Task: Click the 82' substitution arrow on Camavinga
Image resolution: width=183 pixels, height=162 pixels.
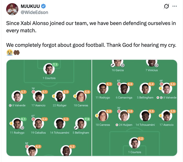Action: tap(119, 84)
